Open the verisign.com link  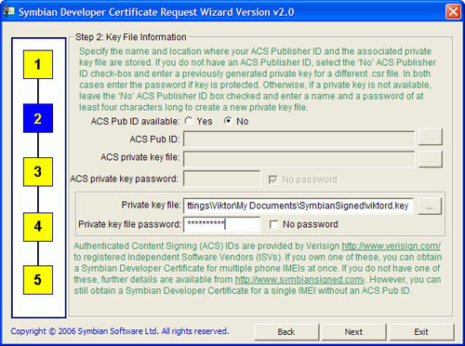click(392, 246)
